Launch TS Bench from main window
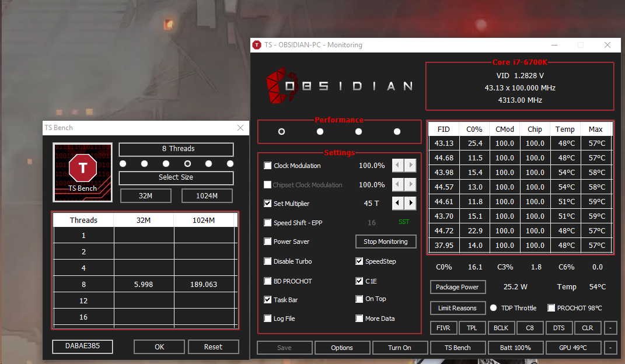This screenshot has width=625, height=364. 458,348
